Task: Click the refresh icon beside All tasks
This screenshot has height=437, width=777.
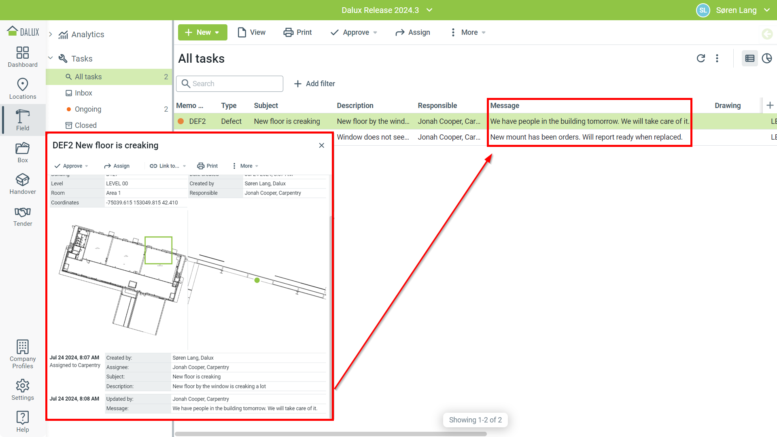Action: point(701,58)
